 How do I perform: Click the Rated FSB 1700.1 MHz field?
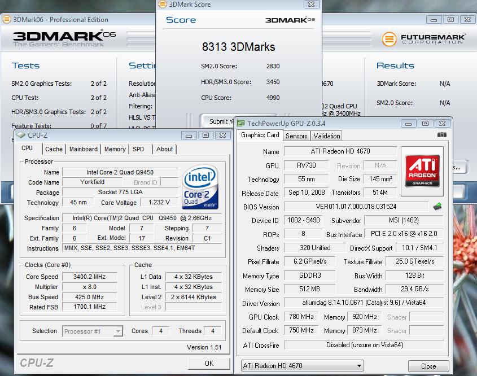(89, 307)
